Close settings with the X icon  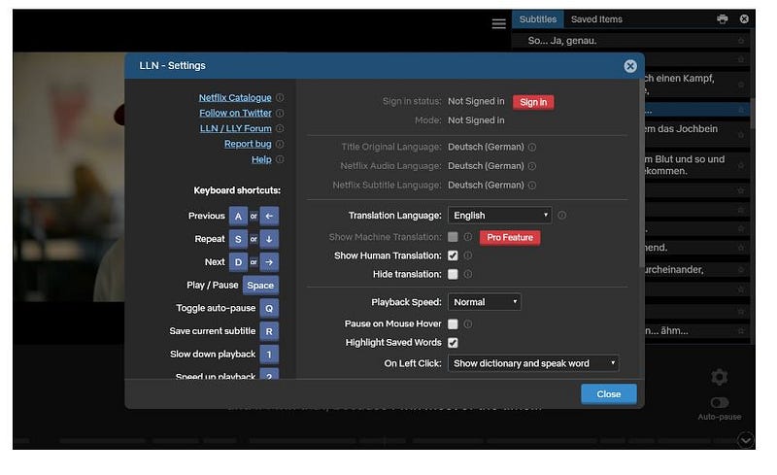coord(630,66)
